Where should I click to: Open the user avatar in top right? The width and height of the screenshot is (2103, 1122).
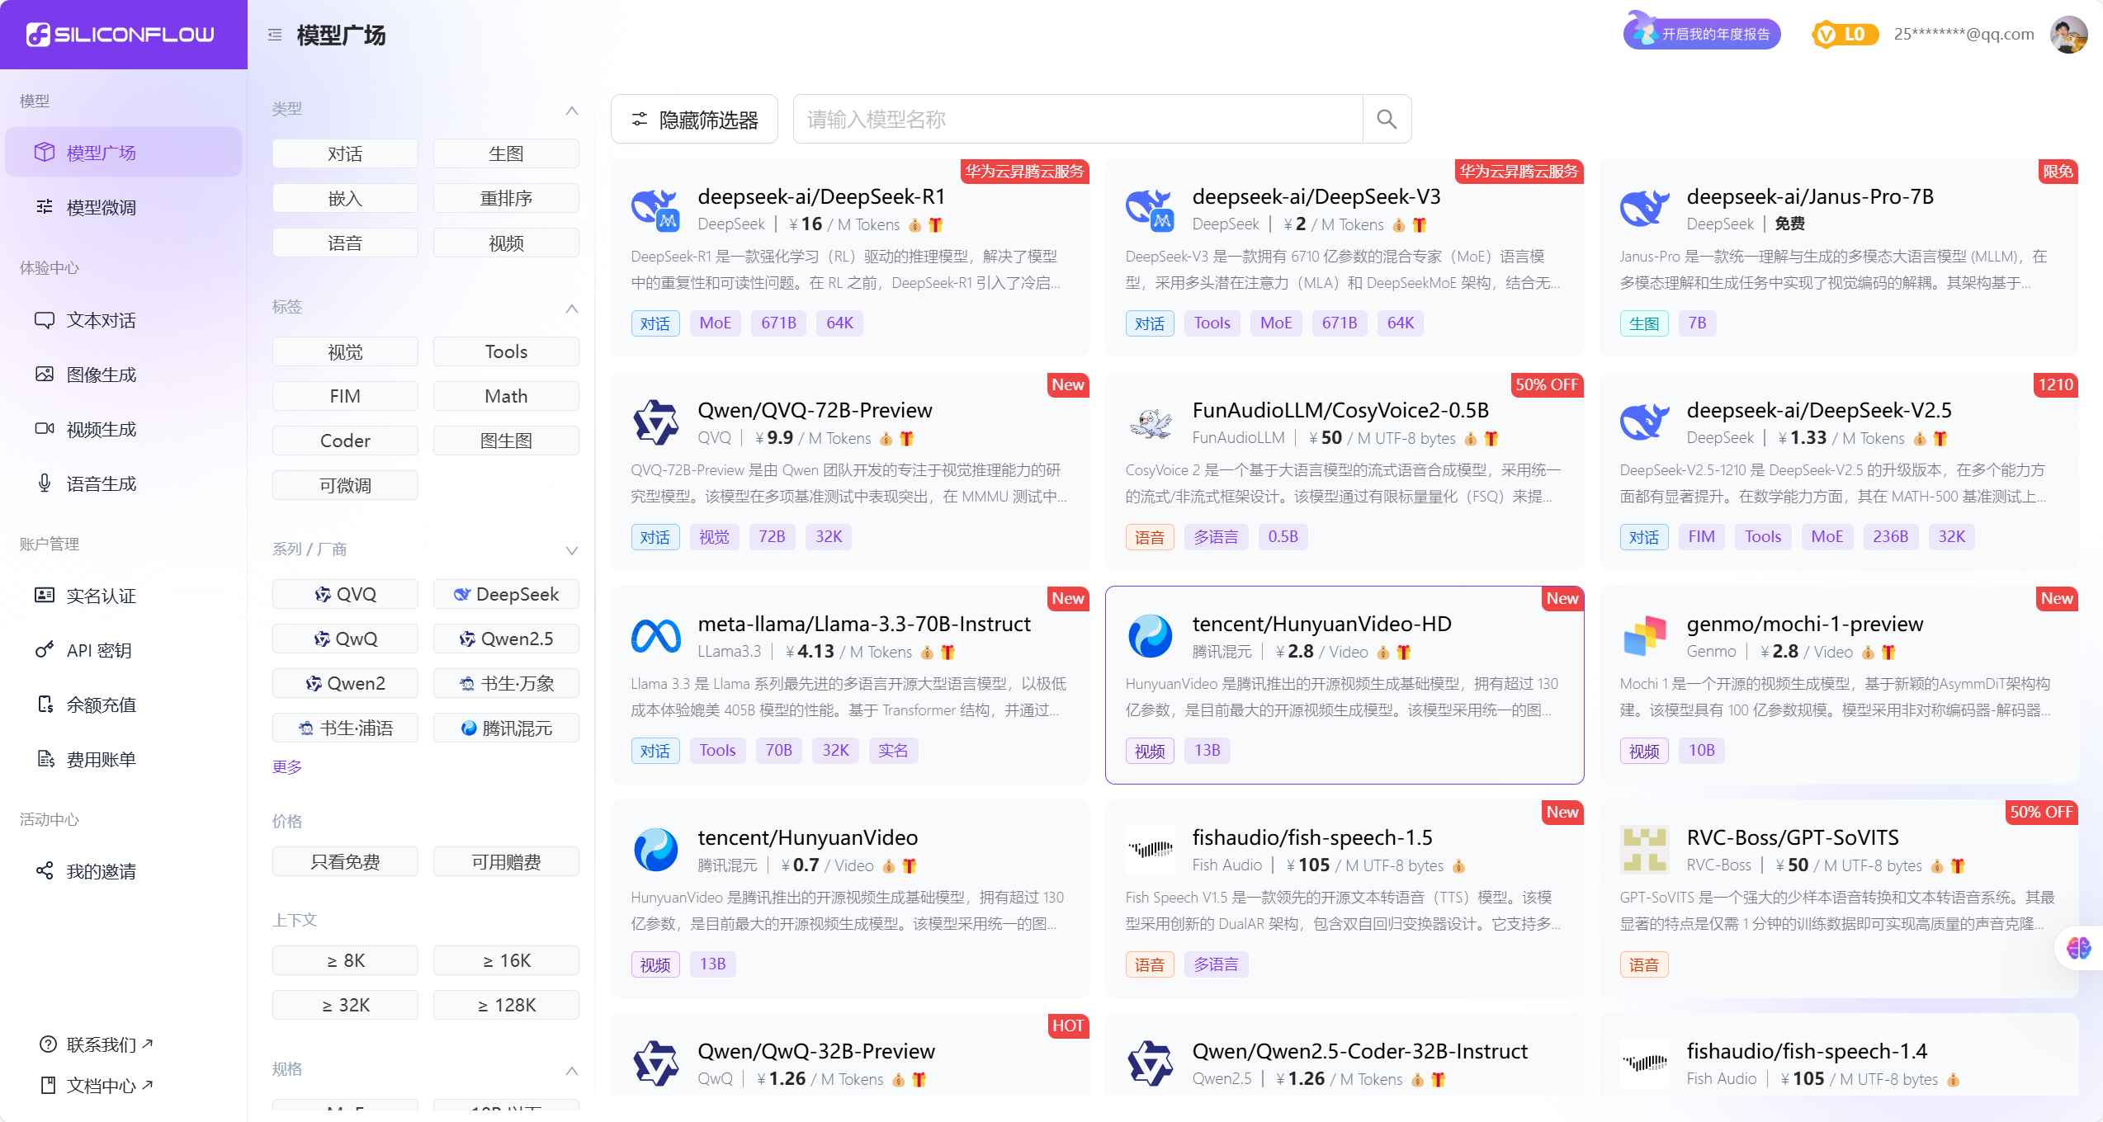(x=2068, y=35)
